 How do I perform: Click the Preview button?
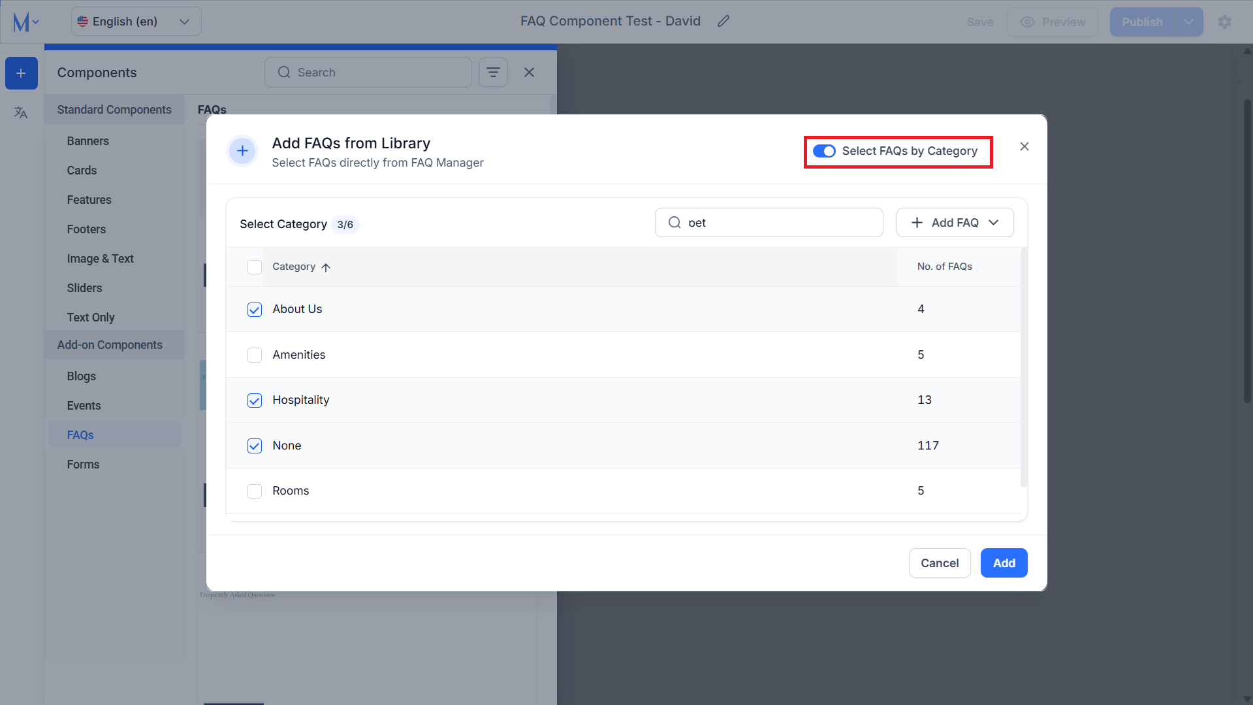tap(1053, 22)
